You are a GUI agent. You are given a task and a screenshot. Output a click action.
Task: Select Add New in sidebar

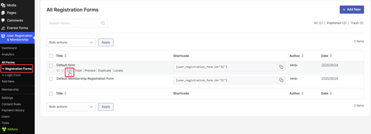[x=8, y=81]
